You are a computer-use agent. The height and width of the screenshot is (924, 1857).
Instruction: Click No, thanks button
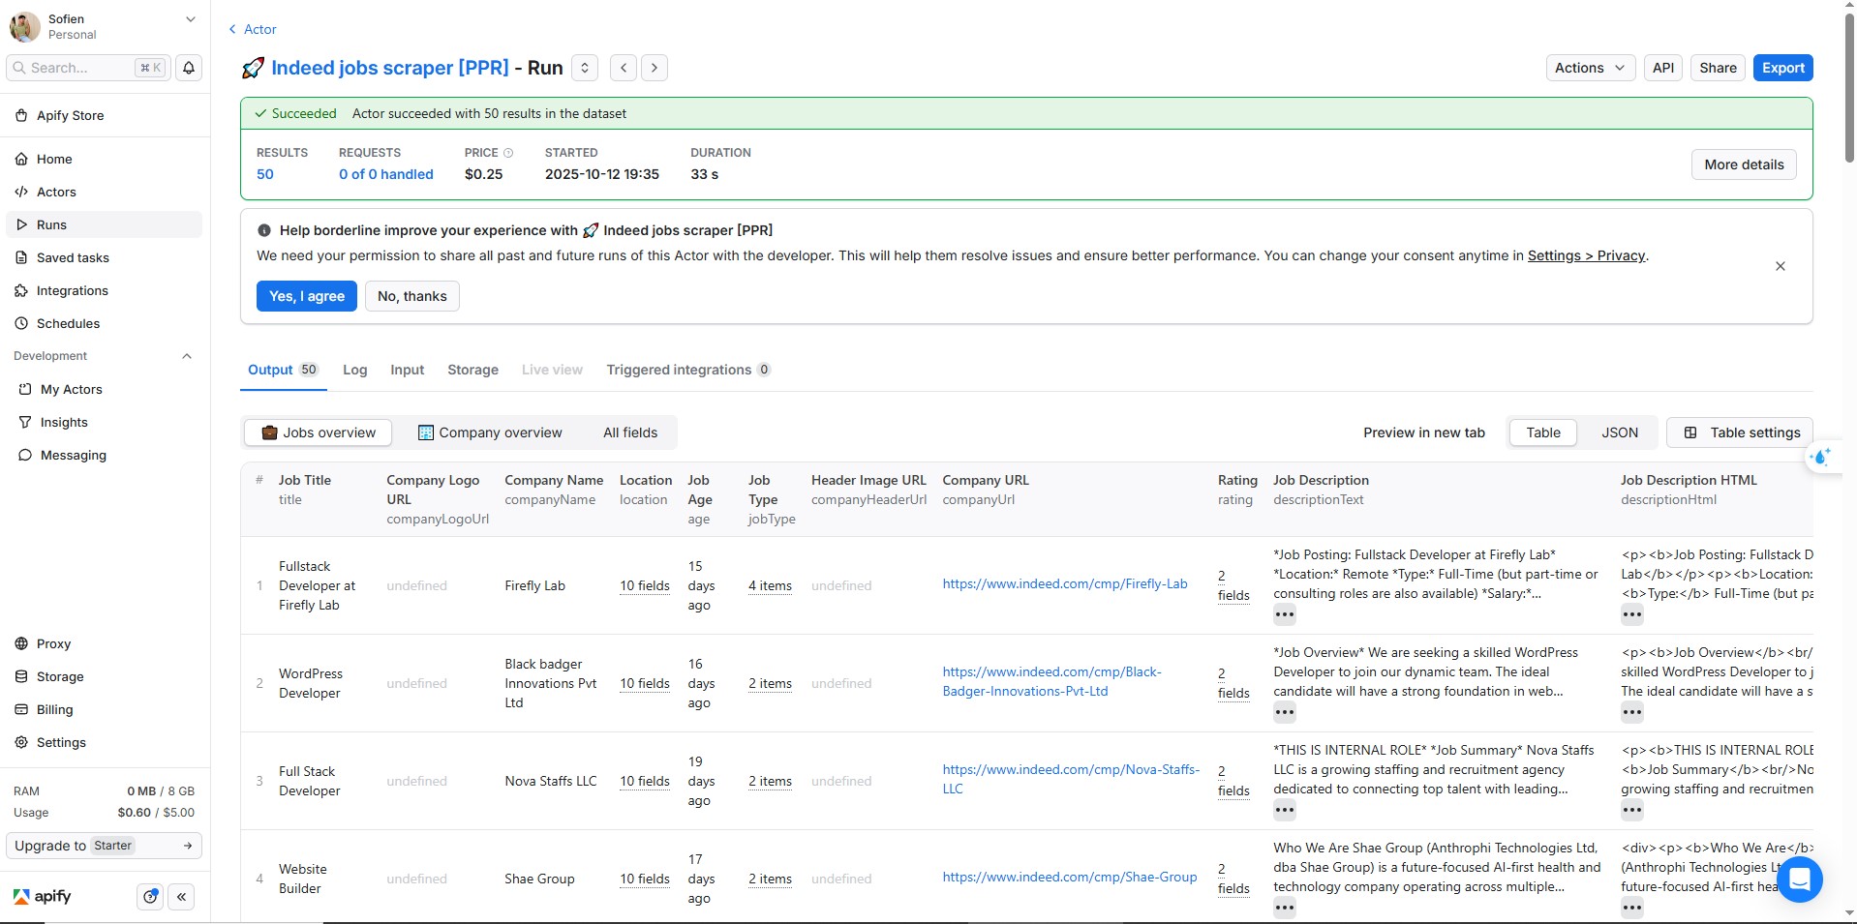[412, 296]
